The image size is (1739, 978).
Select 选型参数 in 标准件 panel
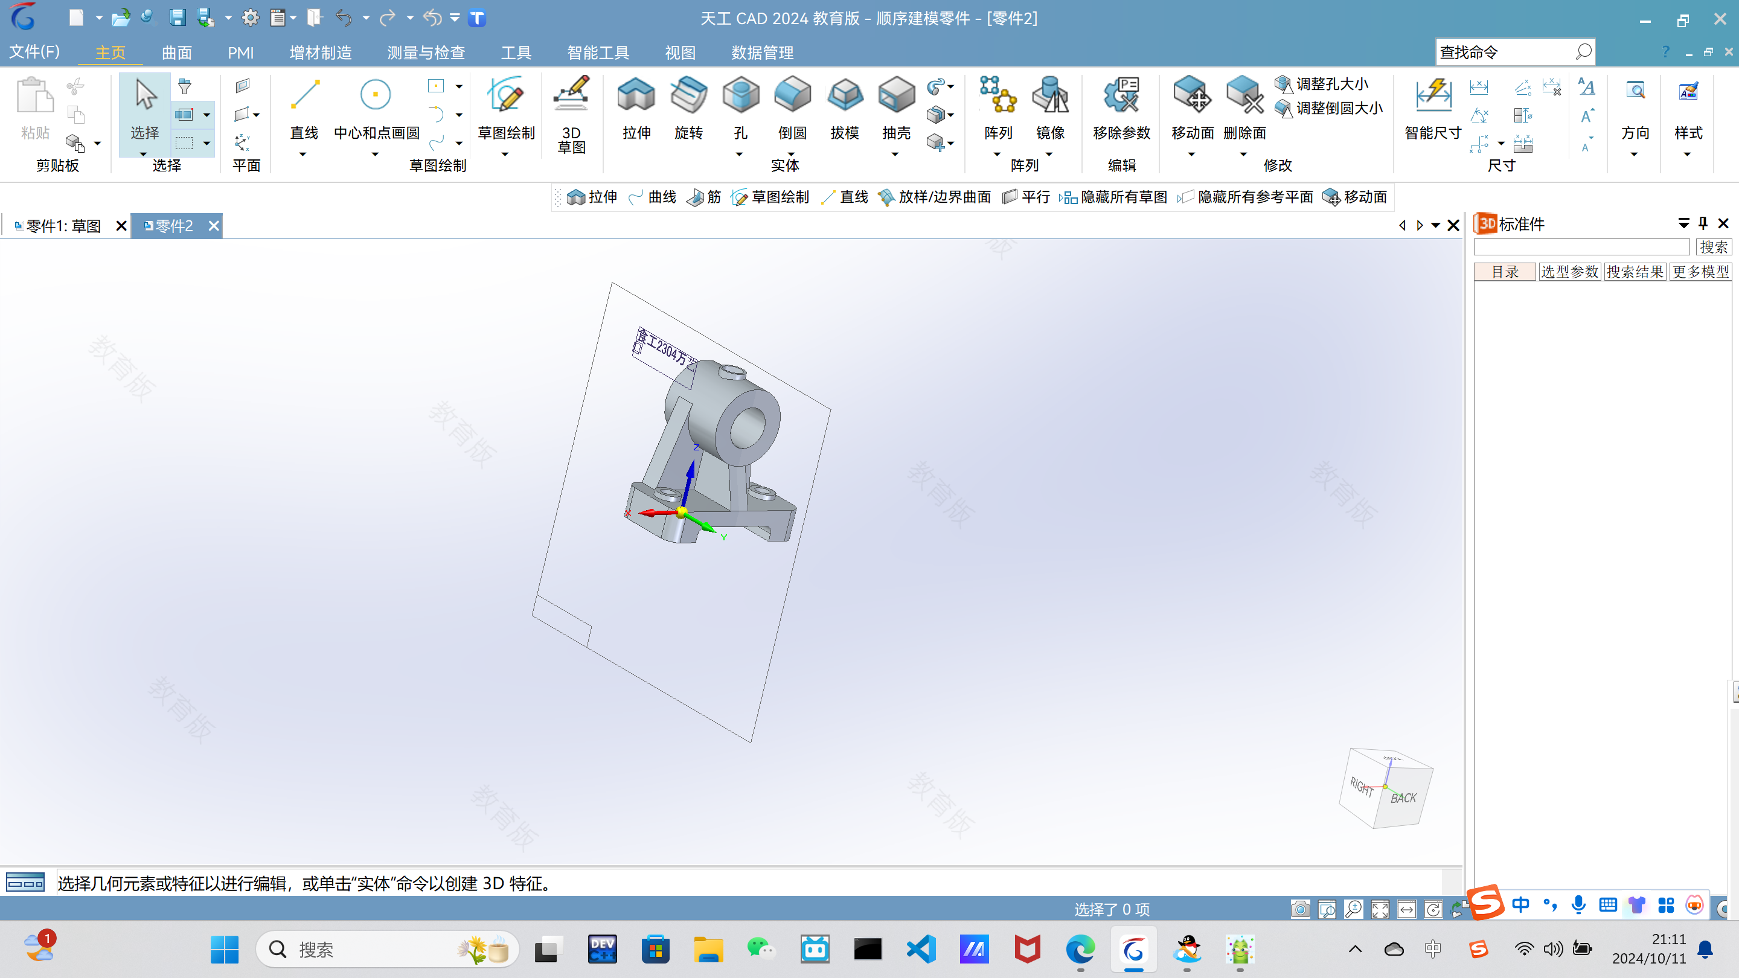[x=1569, y=271]
